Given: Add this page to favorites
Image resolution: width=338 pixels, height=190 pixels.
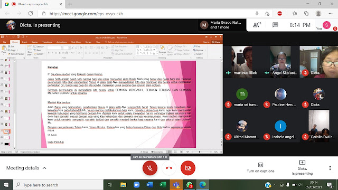Looking at the screenshot, I should point(267,14).
